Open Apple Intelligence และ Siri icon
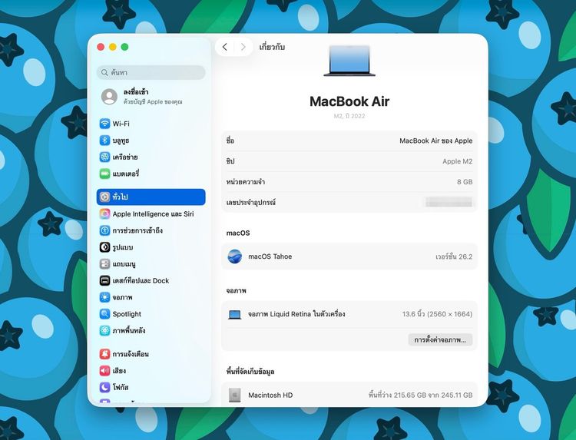 [x=104, y=213]
